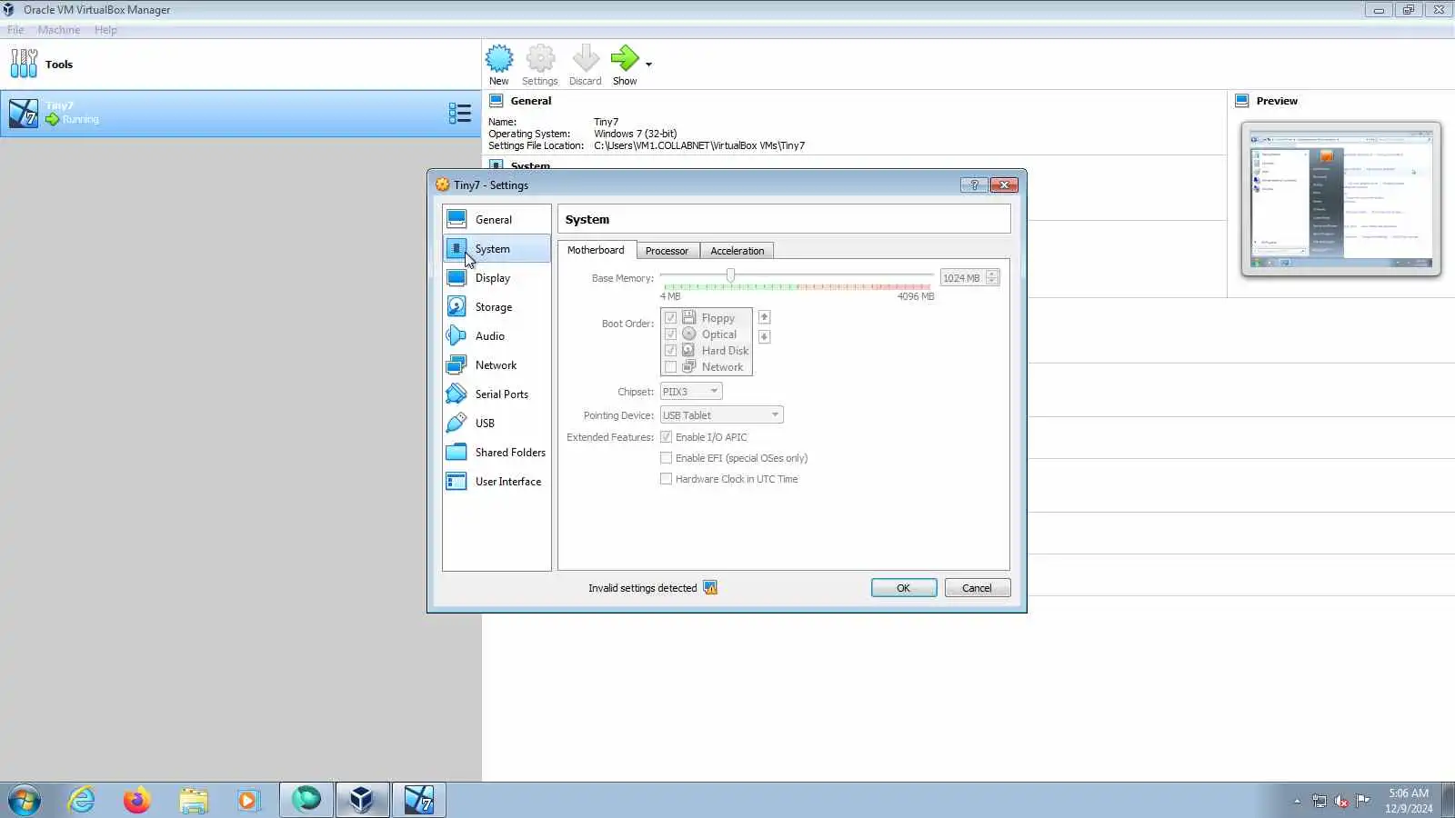Screen dimensions: 1455x818
Task: Toggle Enable I/O APIC checkbox
Action: [666, 437]
